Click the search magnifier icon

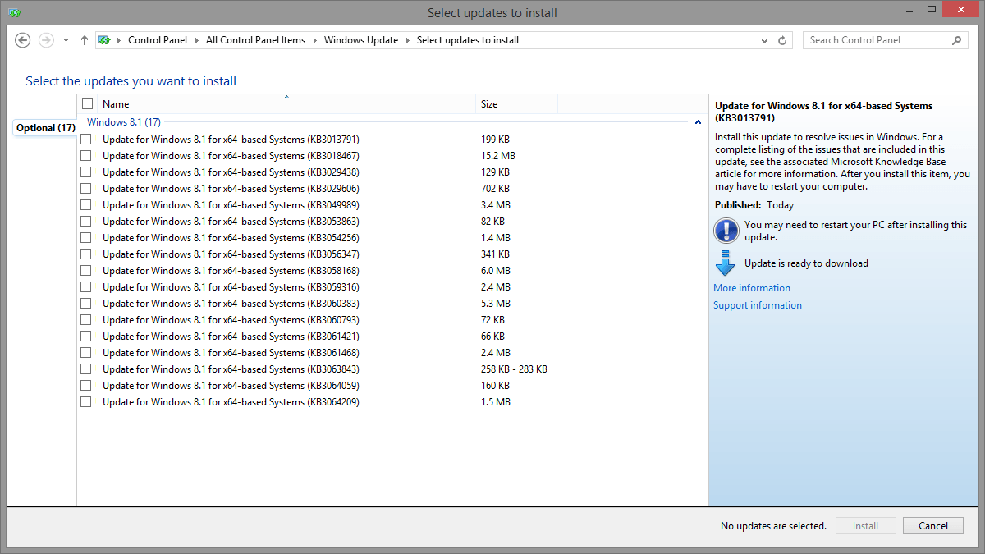[956, 40]
